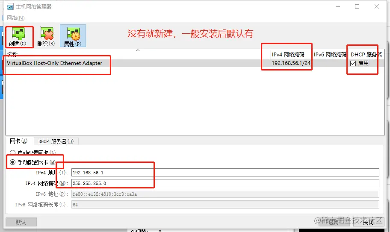Minimize the Host Network Manager window

click(338, 6)
